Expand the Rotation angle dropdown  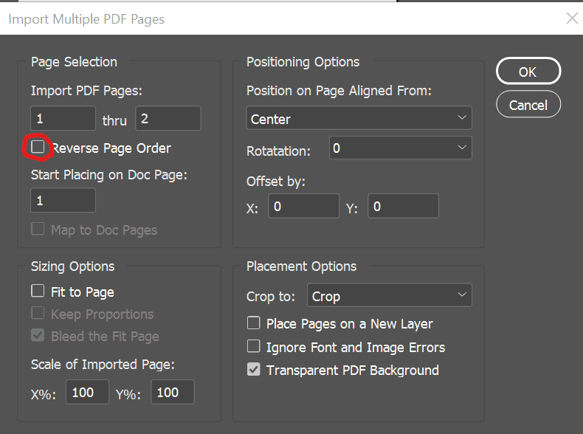pos(399,148)
